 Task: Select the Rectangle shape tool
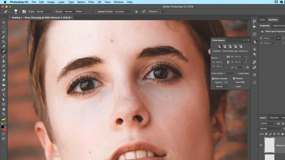[x=4, y=104]
